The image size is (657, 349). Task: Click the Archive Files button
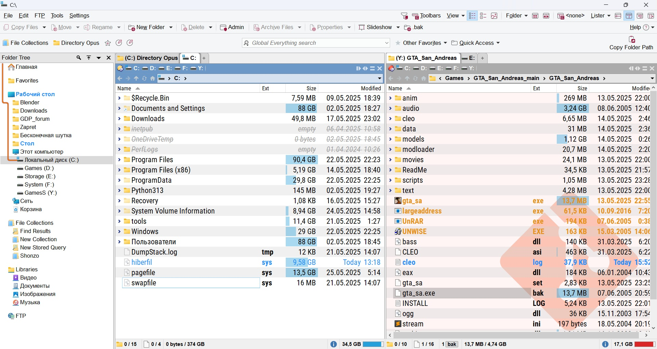pos(273,27)
